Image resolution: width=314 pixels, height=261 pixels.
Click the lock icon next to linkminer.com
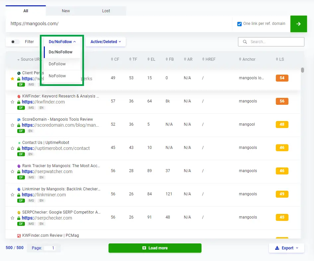pyautogui.click(x=19, y=195)
